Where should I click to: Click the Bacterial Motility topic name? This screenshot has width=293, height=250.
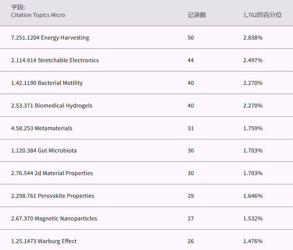[x=47, y=83]
